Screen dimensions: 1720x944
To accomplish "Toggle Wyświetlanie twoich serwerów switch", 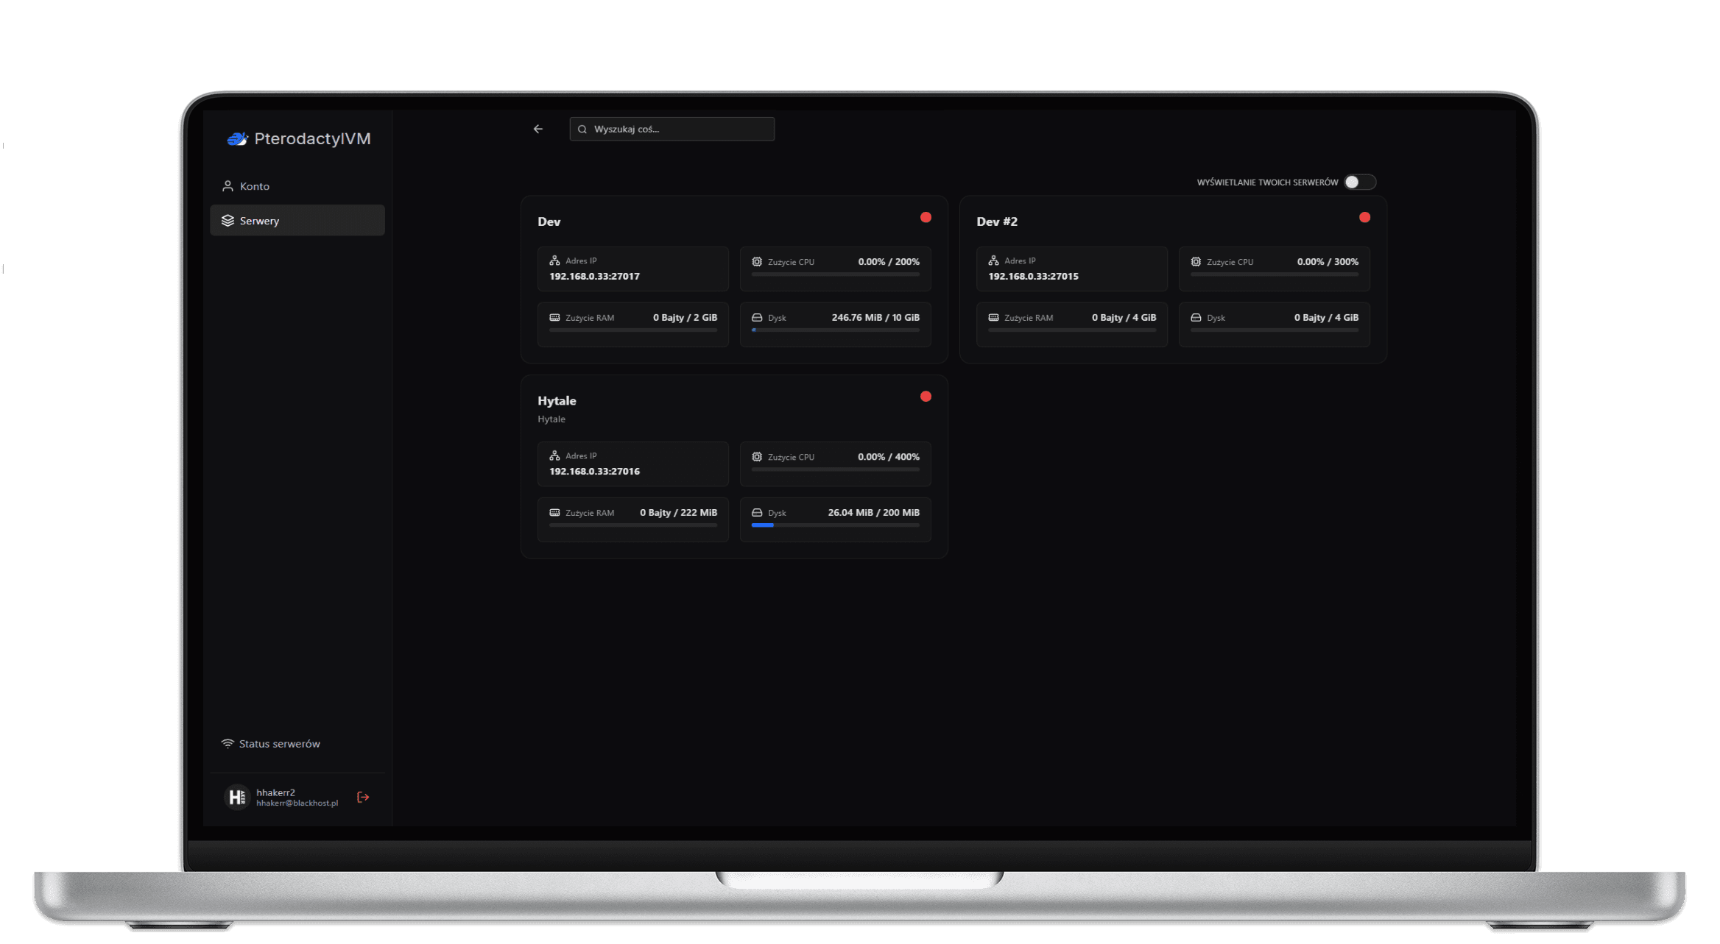I will coord(1358,182).
